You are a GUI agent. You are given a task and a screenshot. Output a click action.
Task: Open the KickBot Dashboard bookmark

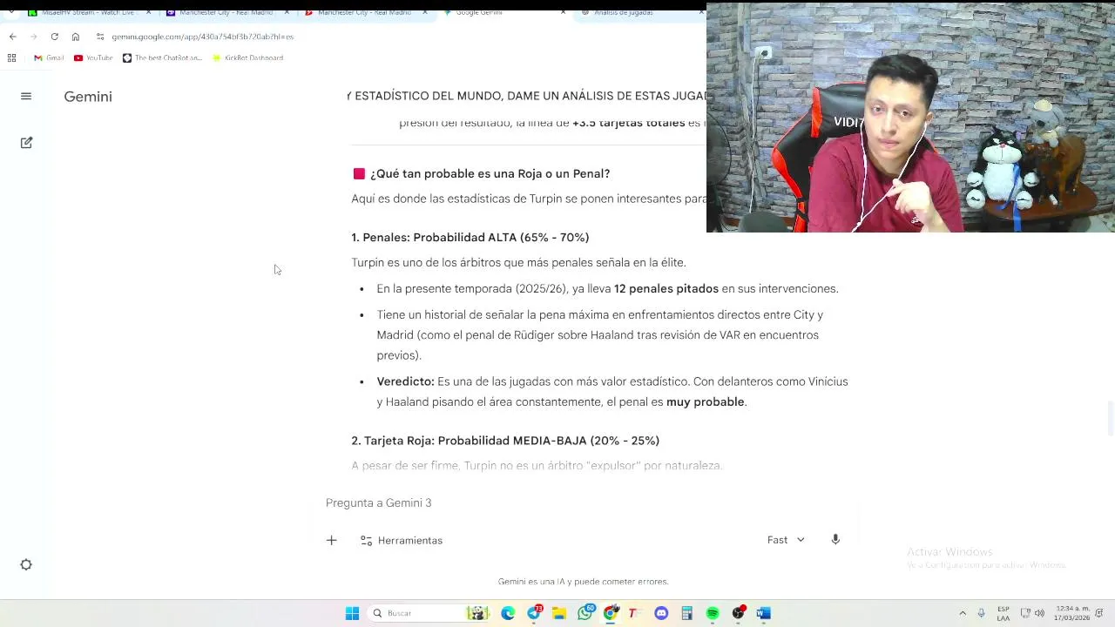[x=247, y=58]
